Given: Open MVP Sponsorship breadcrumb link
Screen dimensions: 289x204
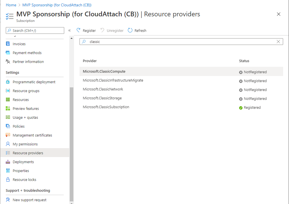Looking at the screenshot, I should (x=57, y=5).
